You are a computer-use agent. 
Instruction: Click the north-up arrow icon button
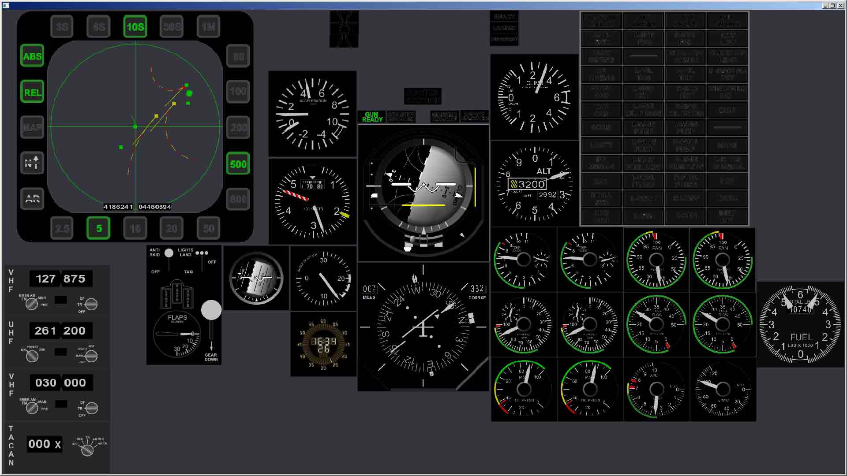click(32, 163)
